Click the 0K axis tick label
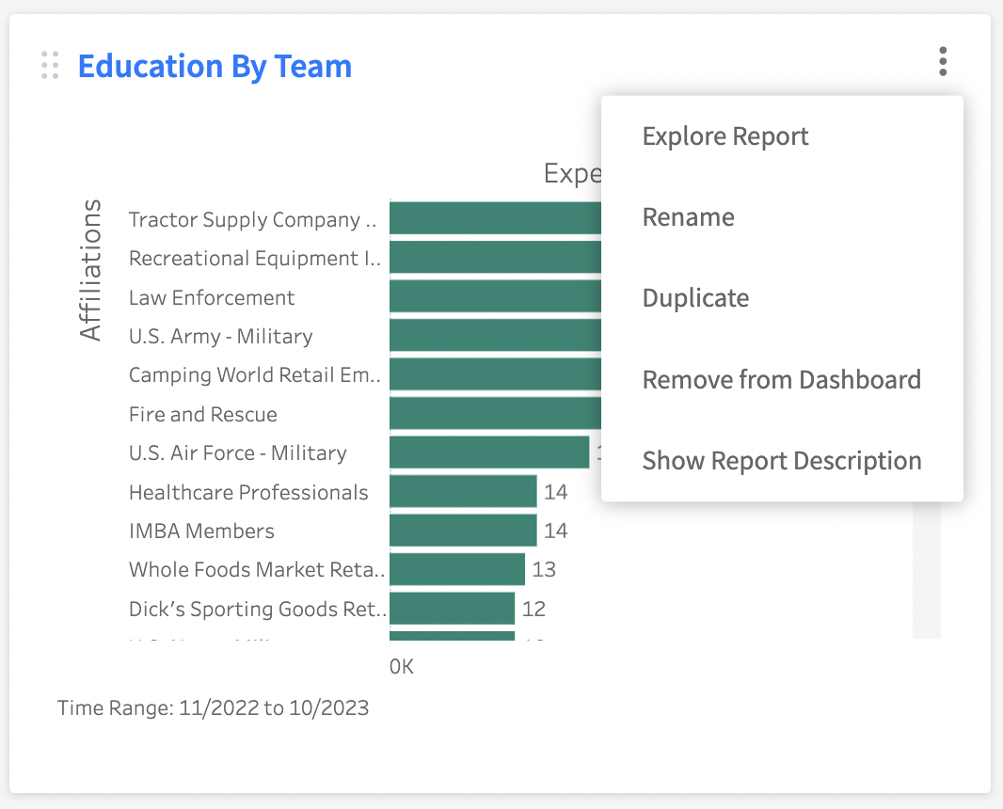This screenshot has width=1003, height=809. tap(402, 667)
